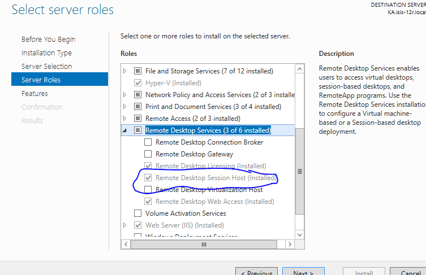Open the Features step
The width and height of the screenshot is (426, 275).
click(35, 94)
